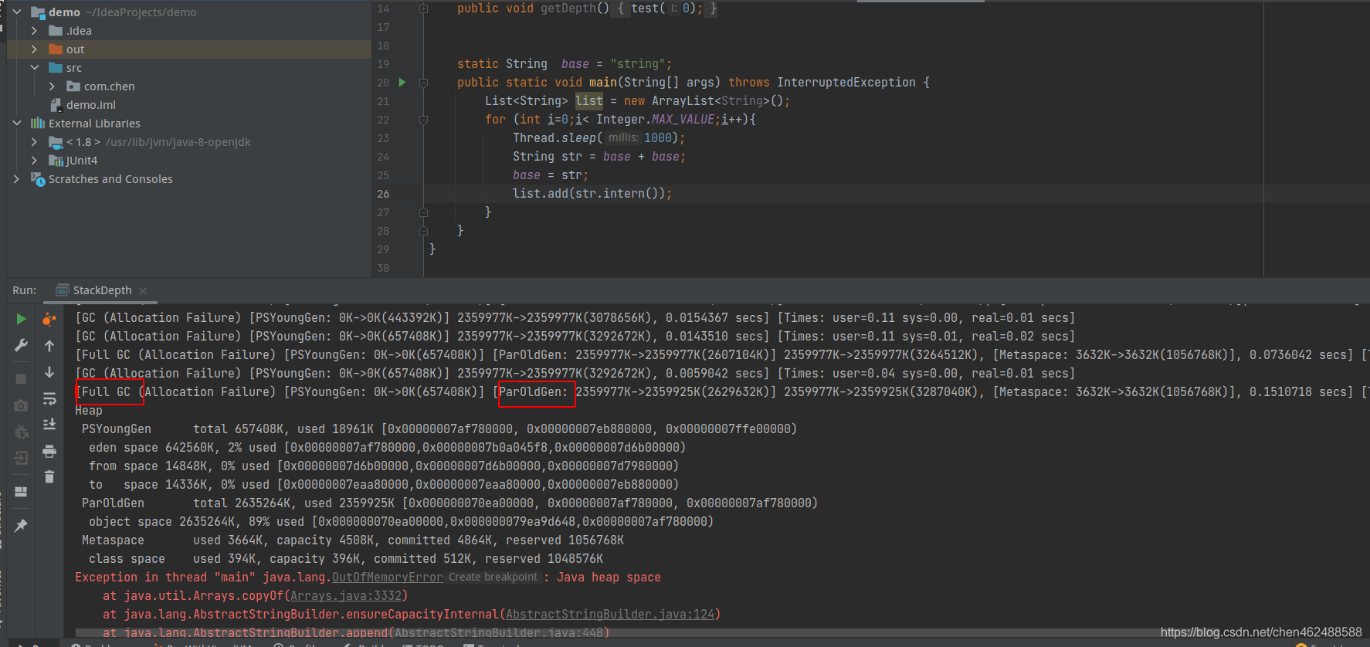Restore layout with the panels icon
Screen dimensions: 1370x647
point(21,492)
